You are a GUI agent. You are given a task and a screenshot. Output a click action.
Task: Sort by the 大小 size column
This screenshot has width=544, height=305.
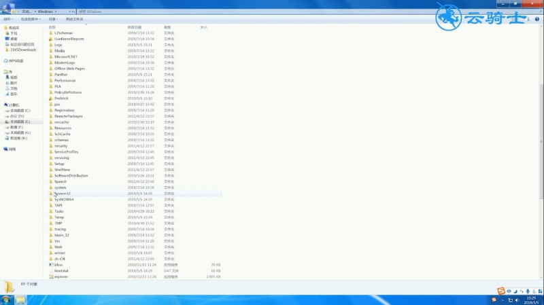tap(203, 27)
